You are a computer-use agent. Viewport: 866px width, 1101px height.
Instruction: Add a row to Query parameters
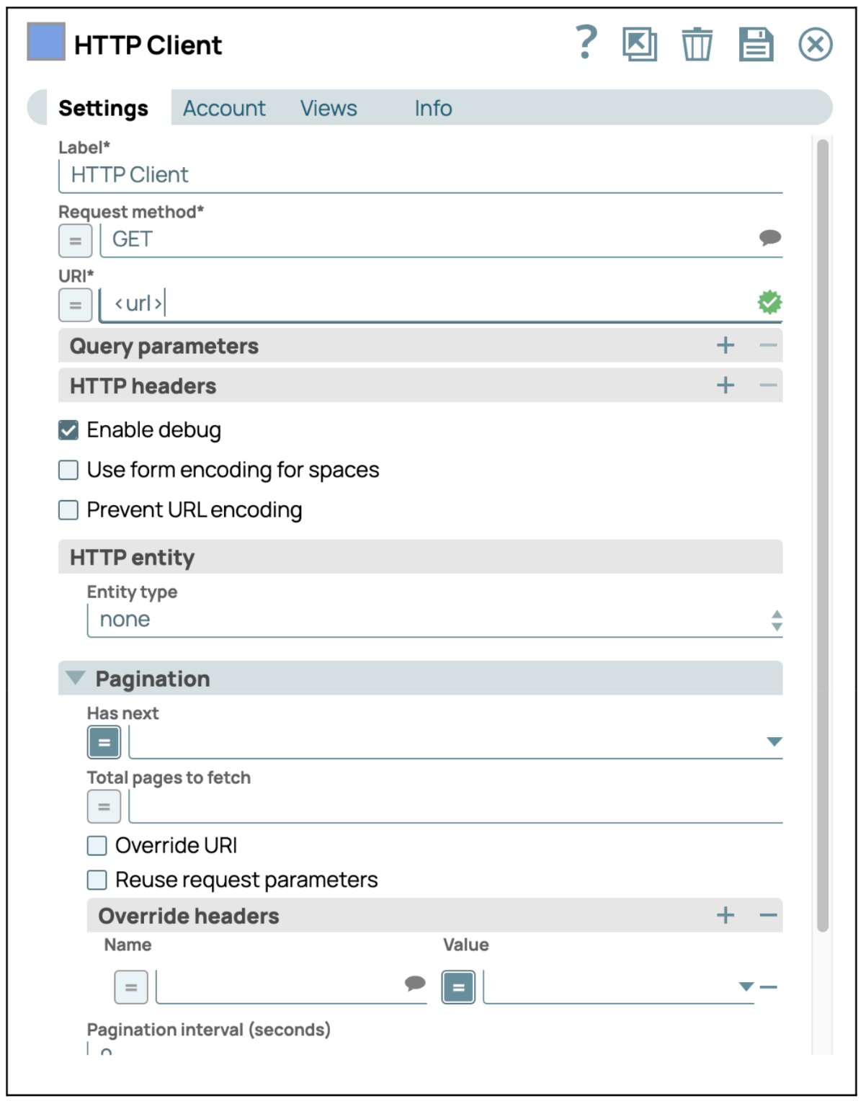pyautogui.click(x=726, y=346)
